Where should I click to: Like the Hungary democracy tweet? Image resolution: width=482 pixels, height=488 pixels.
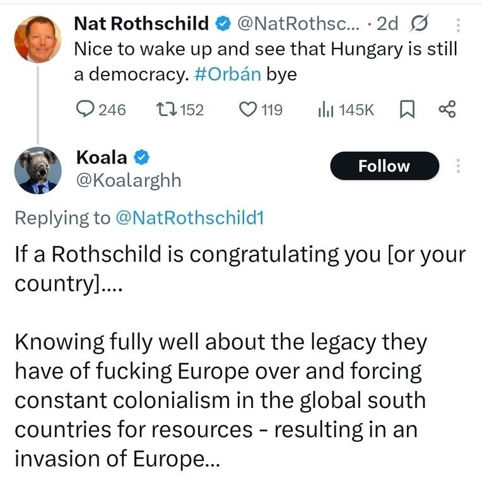(247, 110)
